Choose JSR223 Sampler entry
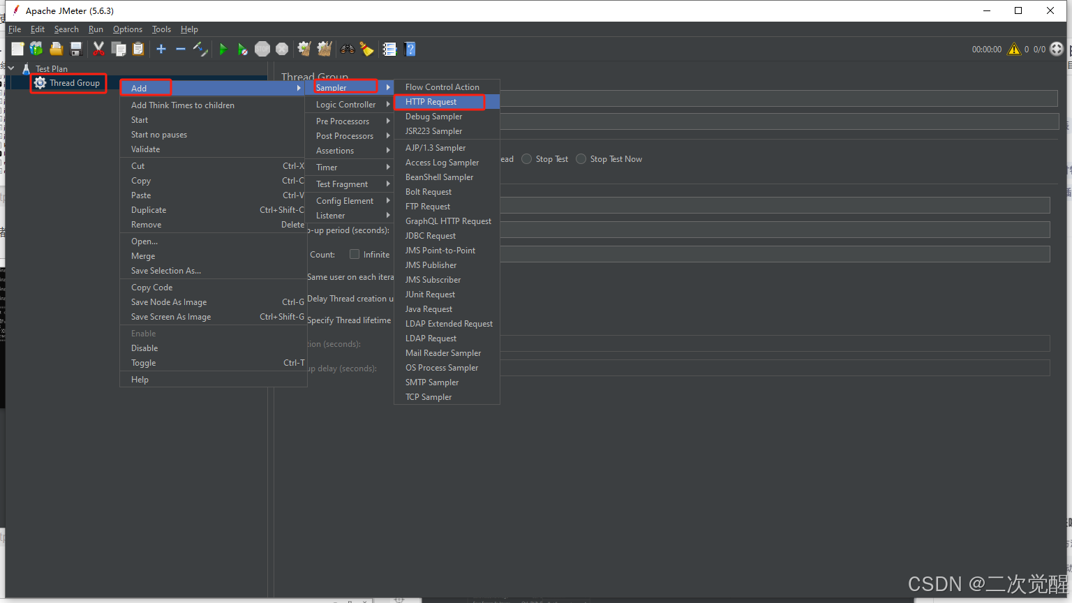This screenshot has height=603, width=1072. tap(447, 131)
